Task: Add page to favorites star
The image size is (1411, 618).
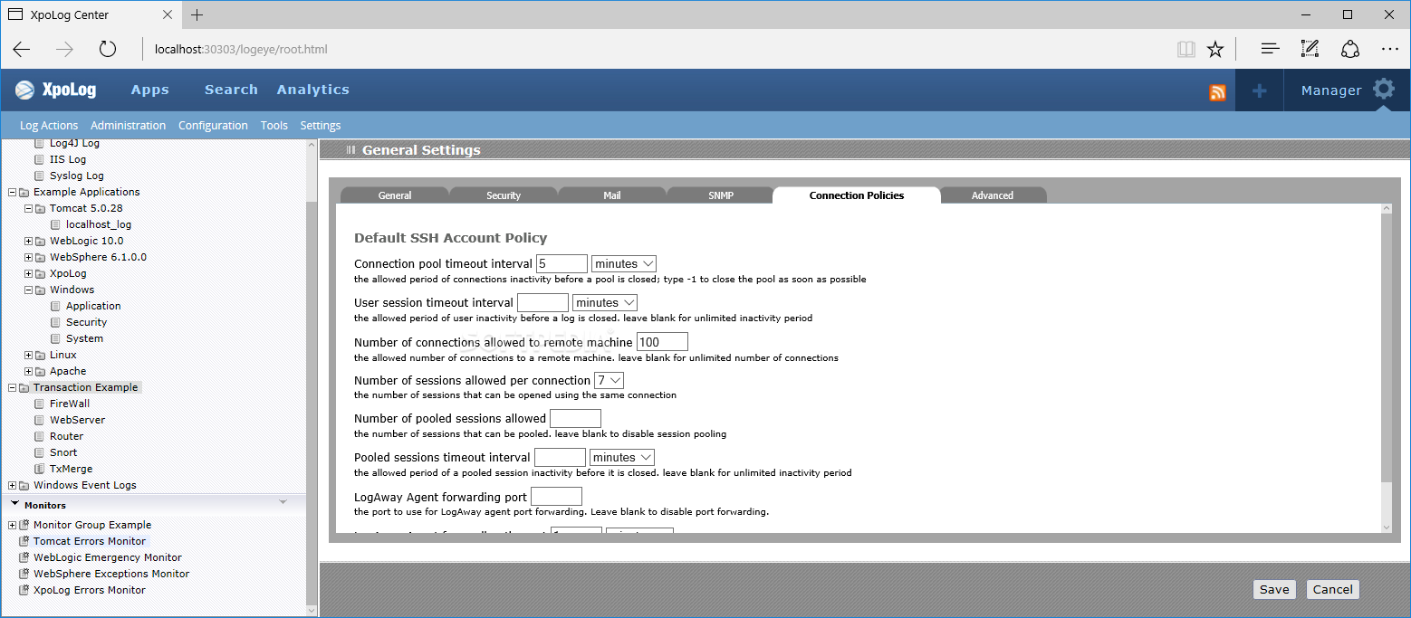Action: tap(1215, 49)
